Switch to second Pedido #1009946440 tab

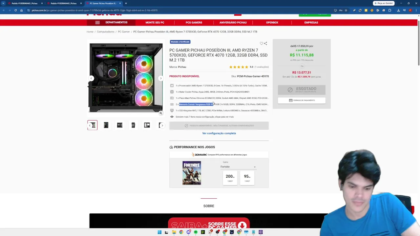(x=64, y=3)
